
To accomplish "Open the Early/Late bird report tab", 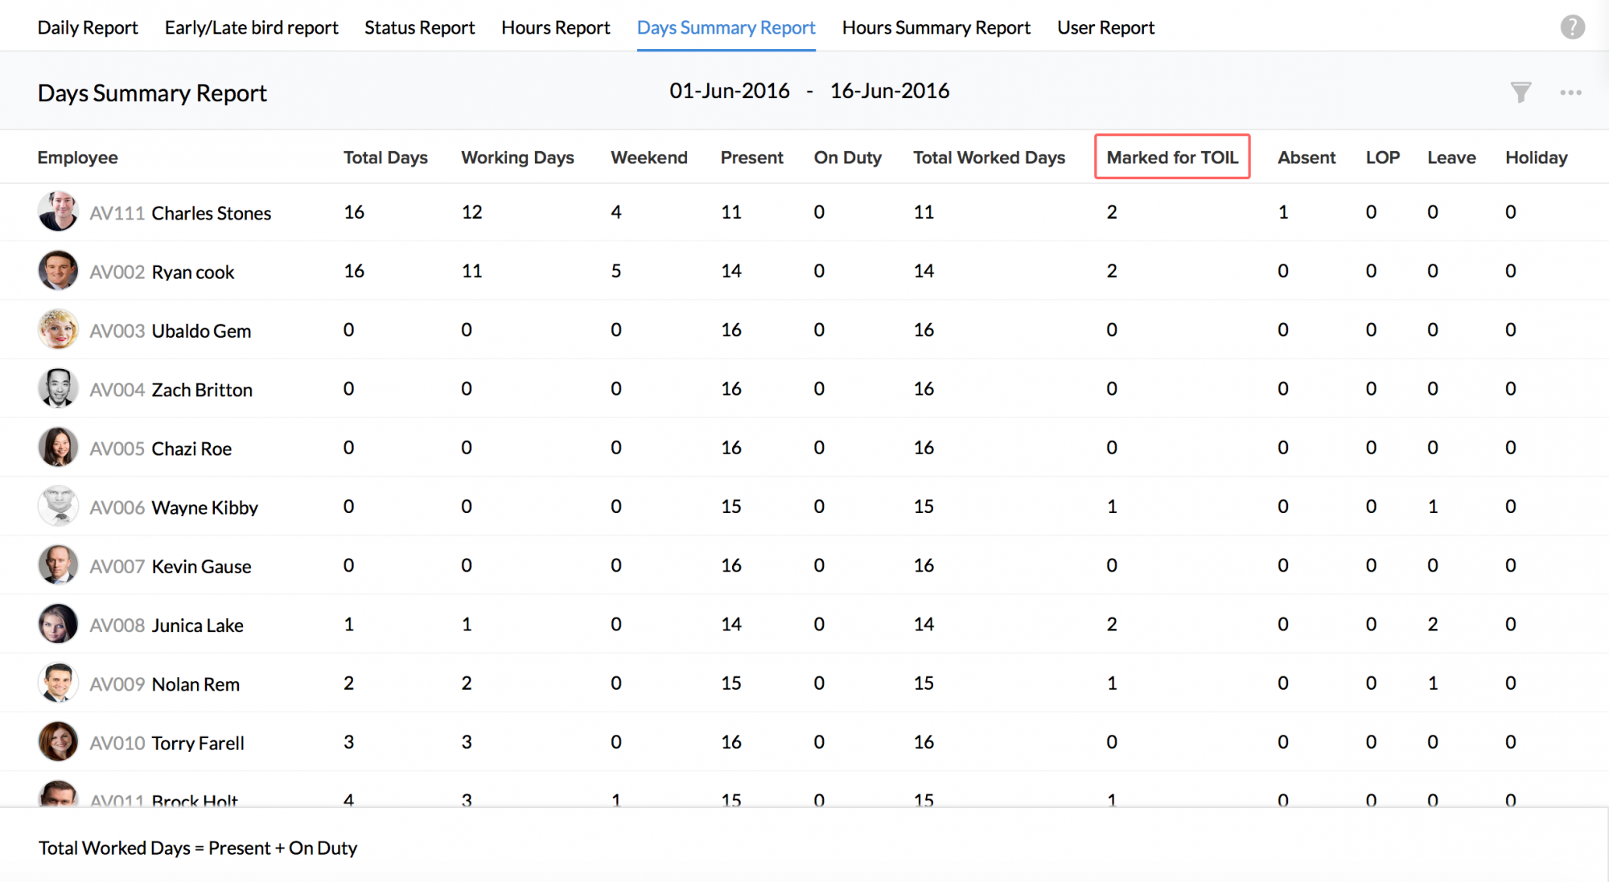I will (x=251, y=27).
